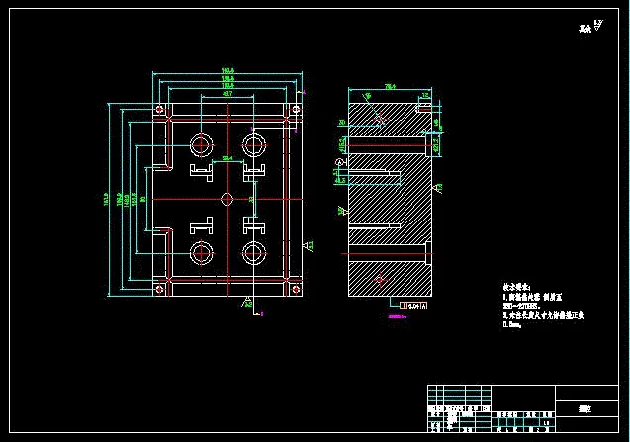Click the title block part name cell
The height and width of the screenshot is (442, 630).
click(x=586, y=409)
